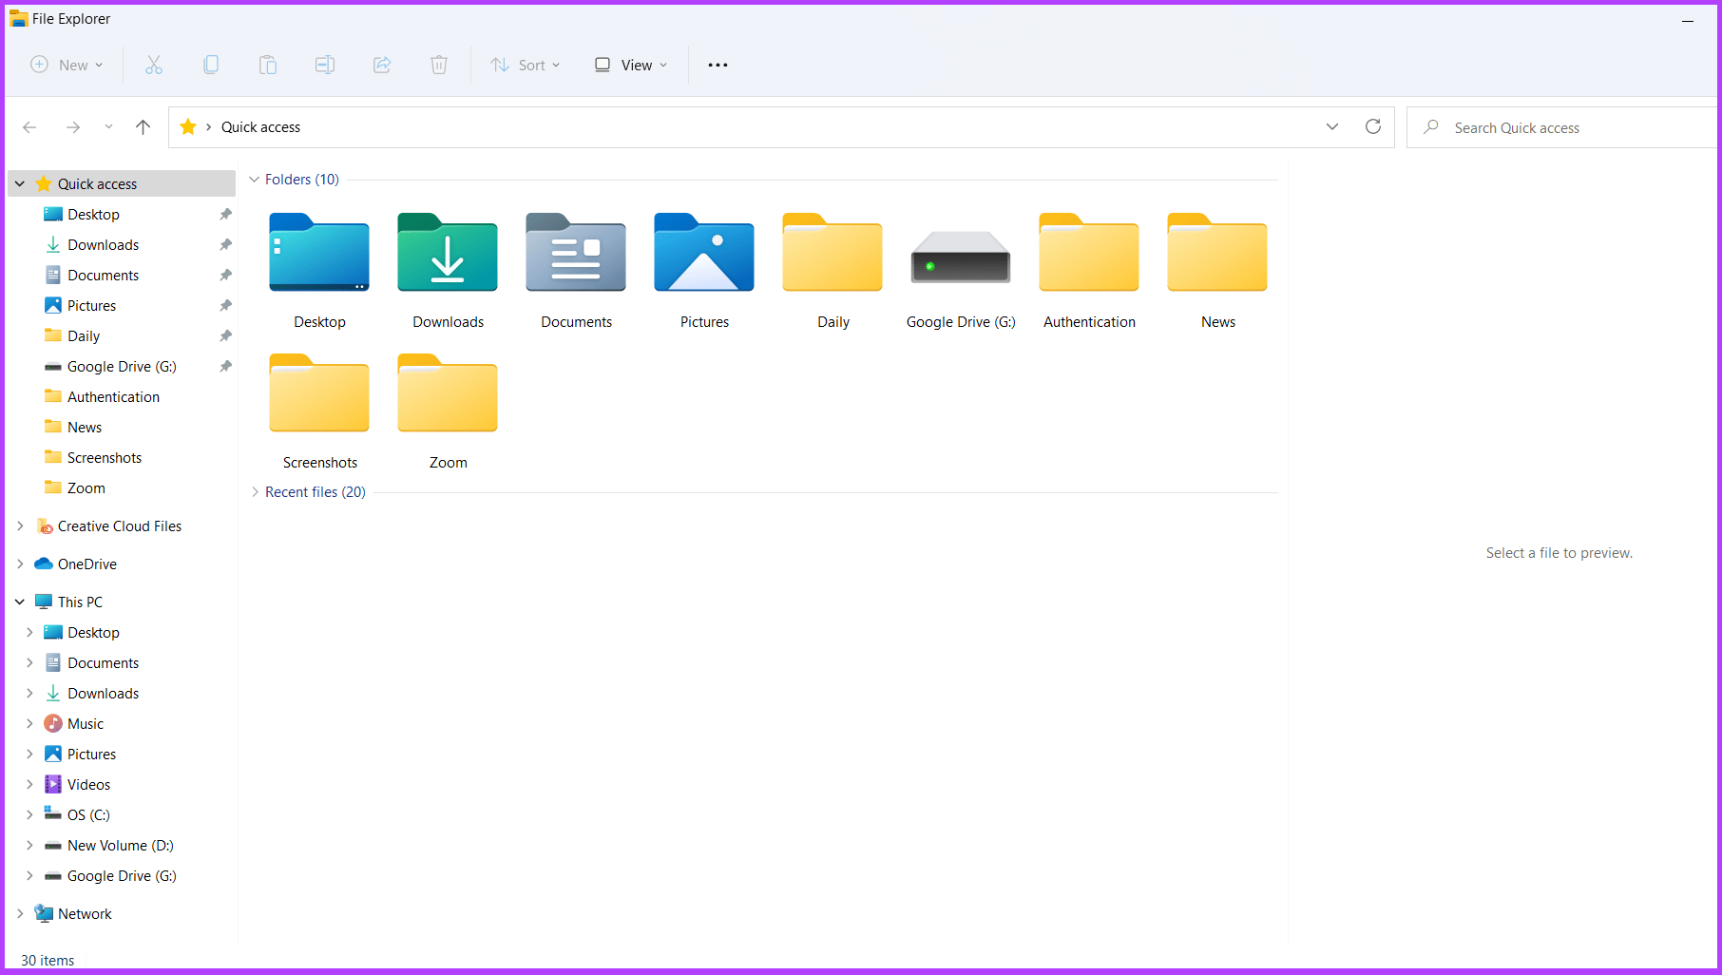Select the Rename icon
This screenshot has width=1722, height=975.
pos(324,65)
